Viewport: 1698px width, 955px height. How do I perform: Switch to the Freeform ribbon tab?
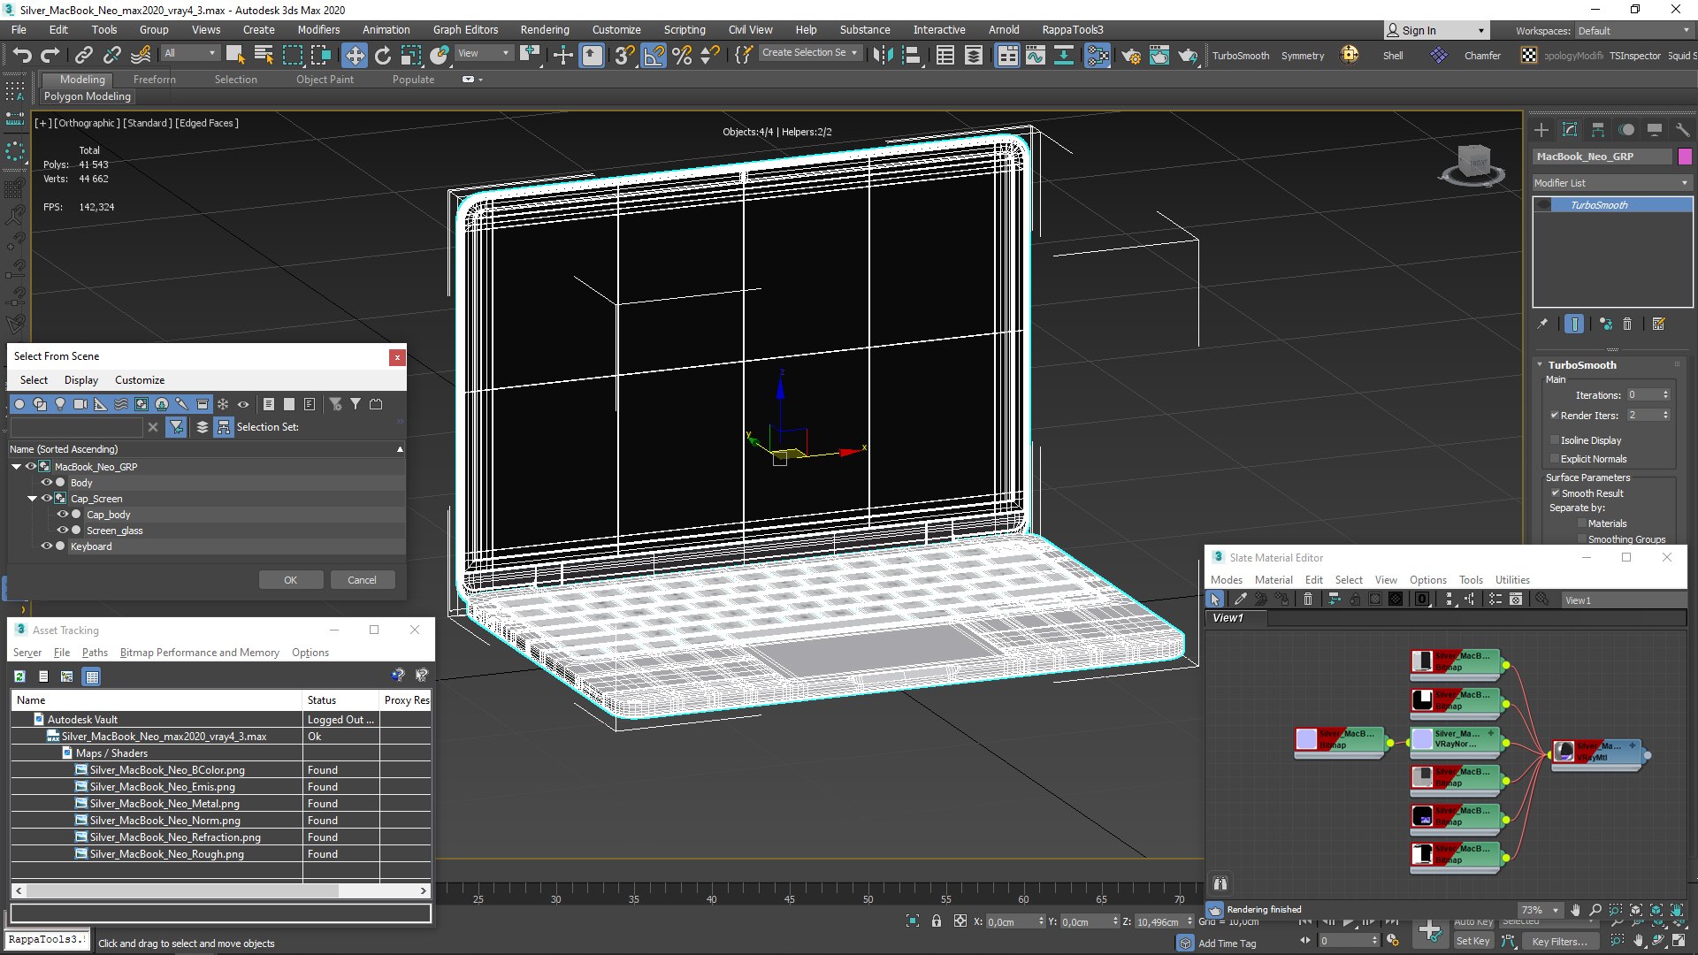[154, 80]
